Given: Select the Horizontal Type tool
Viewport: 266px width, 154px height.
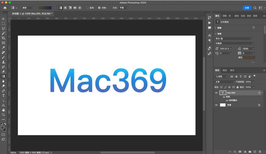Looking at the screenshot, I should click(x=3, y=96).
